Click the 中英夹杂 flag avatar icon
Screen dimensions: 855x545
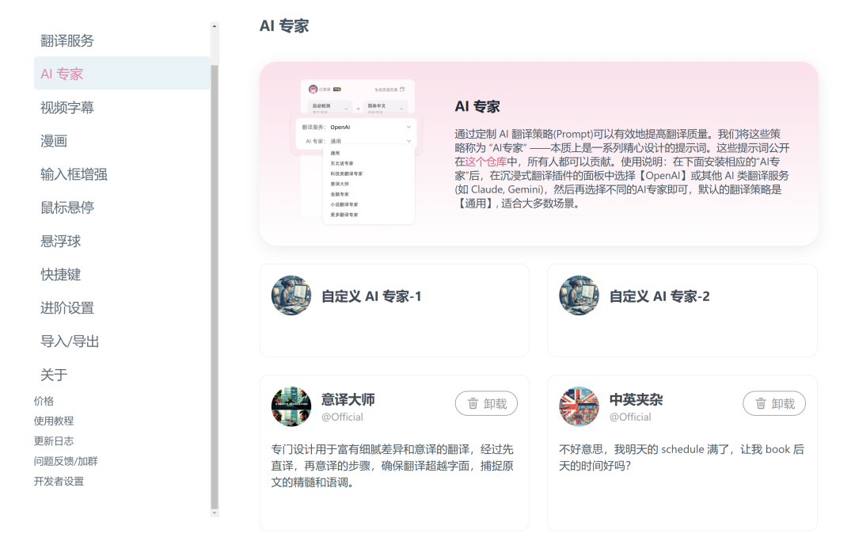click(579, 407)
